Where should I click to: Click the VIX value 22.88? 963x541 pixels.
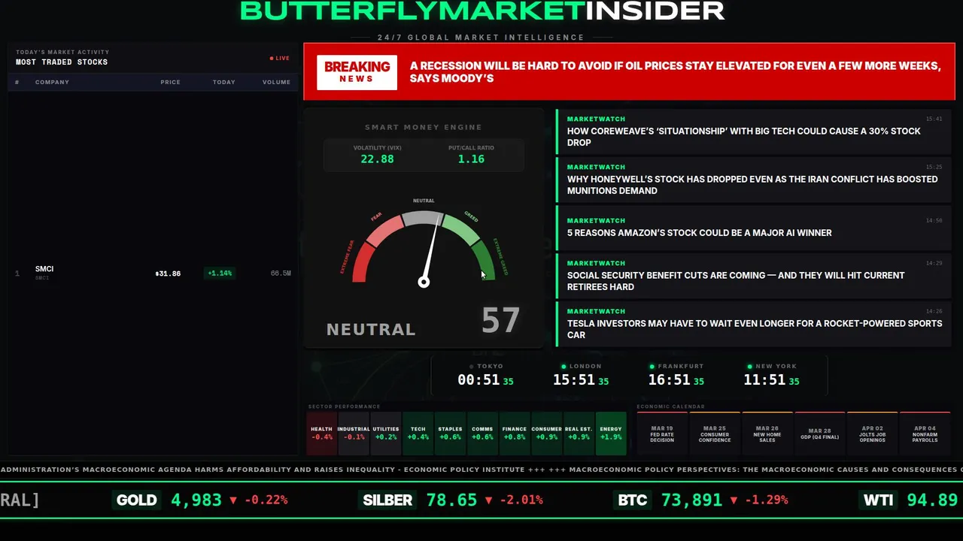(377, 159)
